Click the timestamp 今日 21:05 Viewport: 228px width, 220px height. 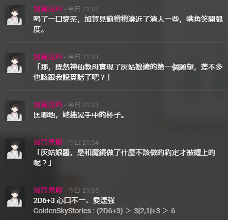[x=83, y=191]
